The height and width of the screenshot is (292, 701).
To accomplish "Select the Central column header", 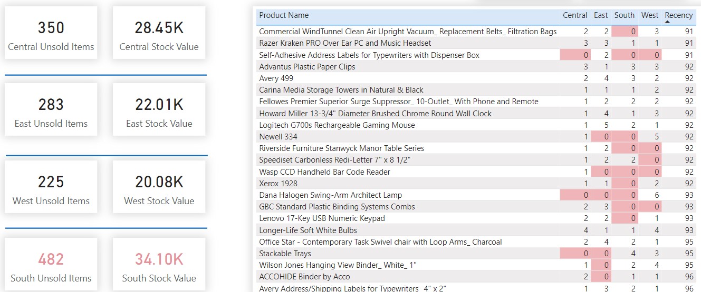I will (575, 15).
